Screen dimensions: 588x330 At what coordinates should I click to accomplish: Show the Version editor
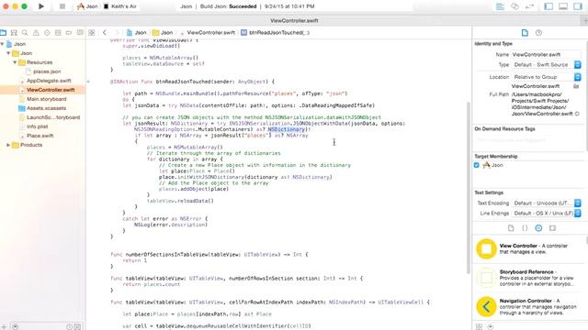point(529,6)
